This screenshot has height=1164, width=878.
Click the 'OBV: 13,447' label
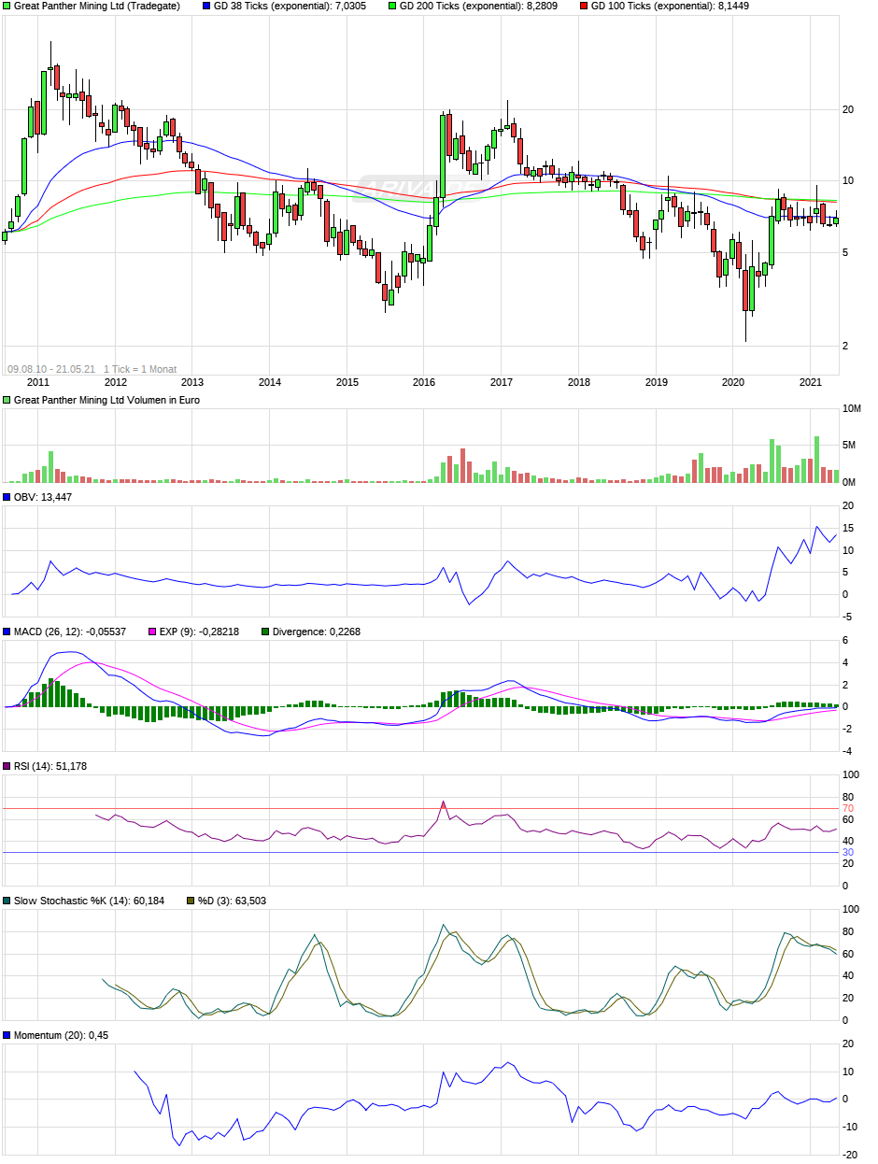43,497
